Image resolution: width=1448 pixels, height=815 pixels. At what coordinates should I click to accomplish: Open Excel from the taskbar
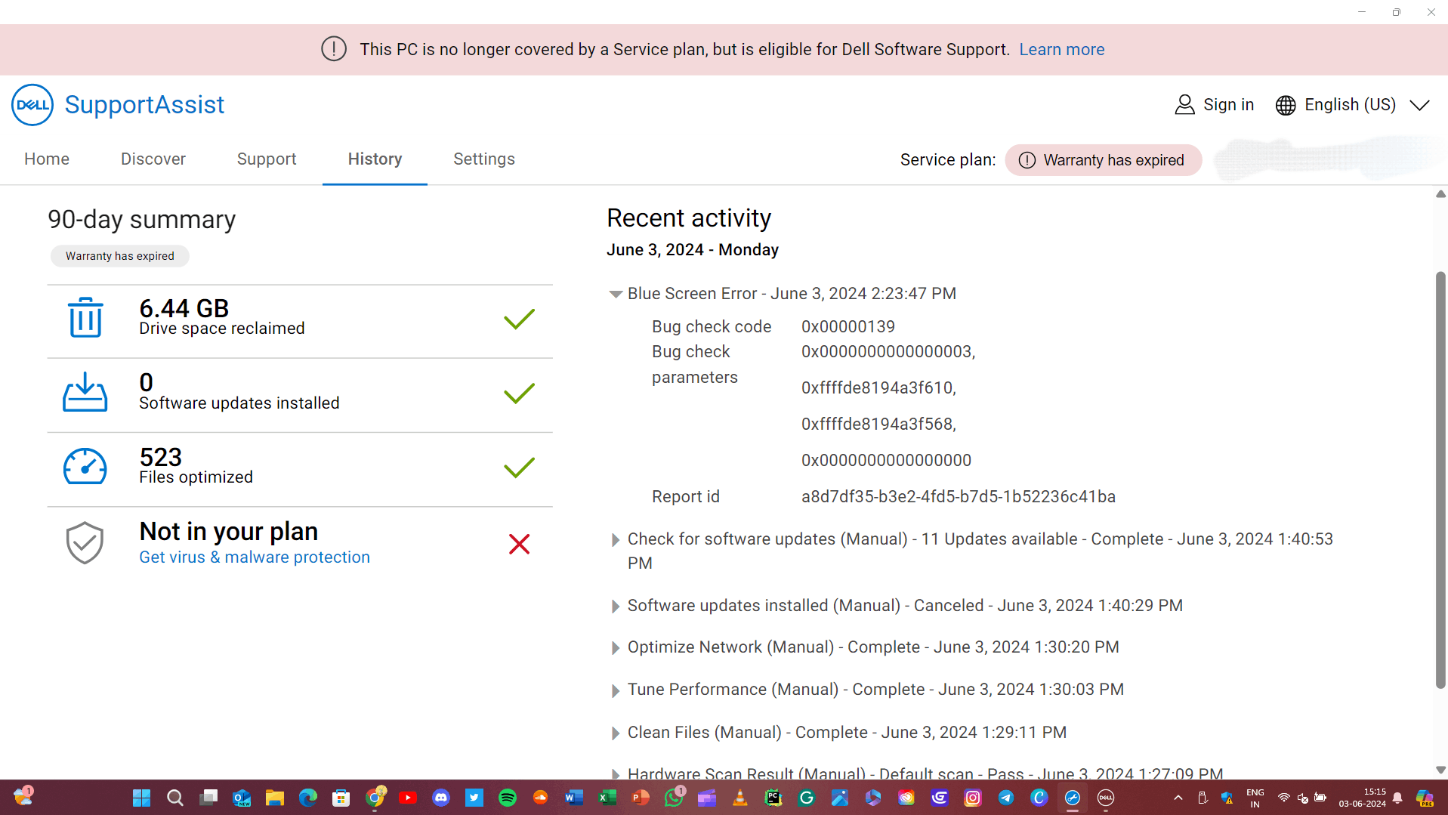click(607, 798)
